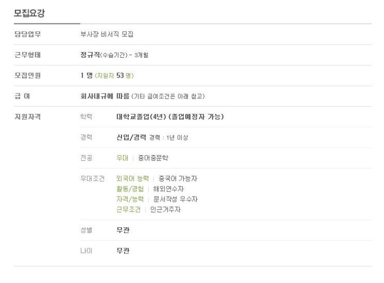Screen dimensions: 384x283
Task: Click the 지원자 53 명 applicant count
Action: [114, 75]
